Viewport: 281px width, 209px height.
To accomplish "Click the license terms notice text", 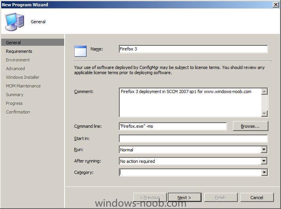I will click(169, 70).
